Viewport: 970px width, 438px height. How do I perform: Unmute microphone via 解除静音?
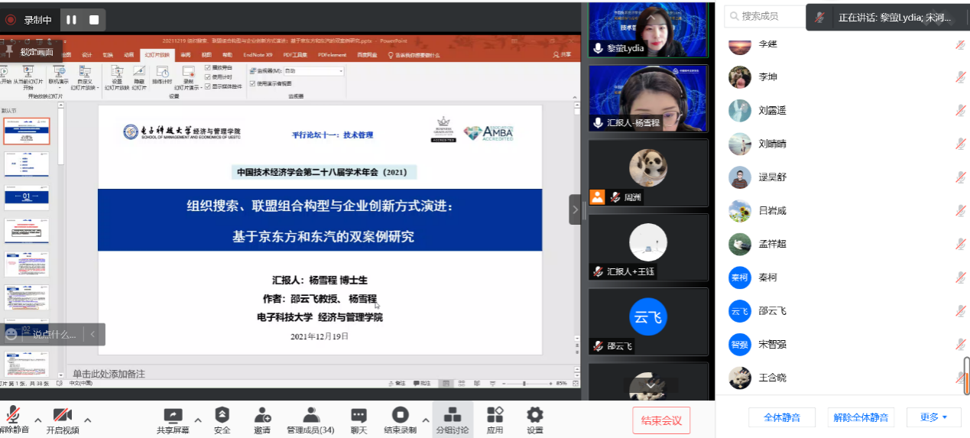(14, 419)
